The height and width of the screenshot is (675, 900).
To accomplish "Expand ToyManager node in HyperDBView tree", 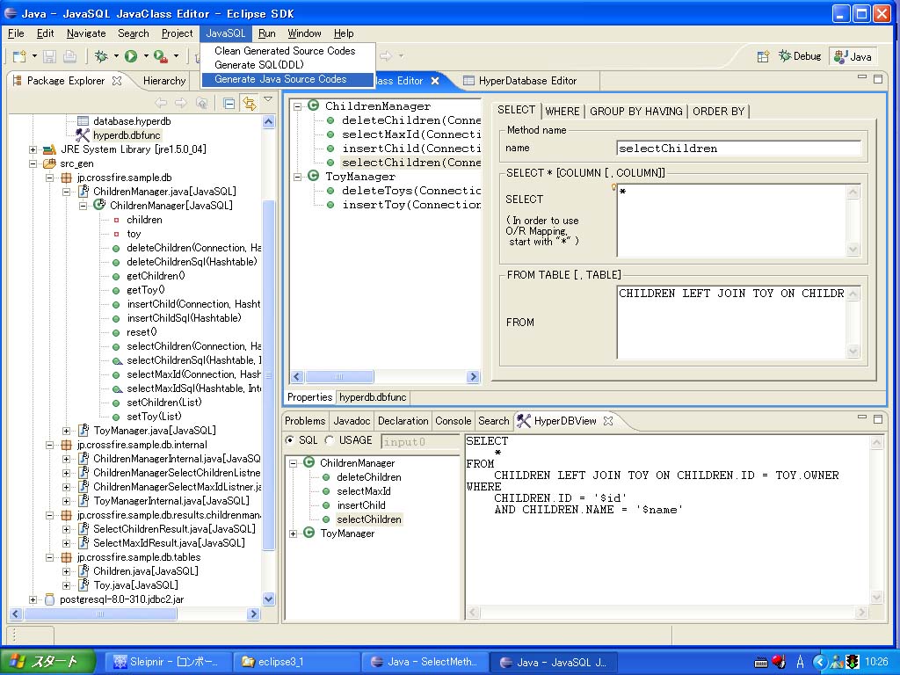I will (x=293, y=533).
